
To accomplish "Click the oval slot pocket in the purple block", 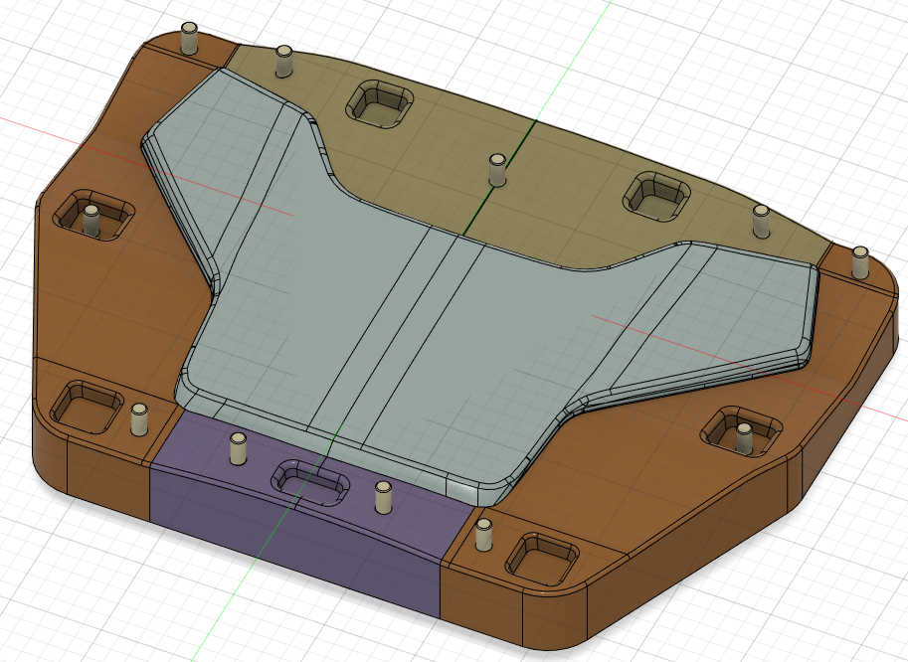I will [x=311, y=483].
